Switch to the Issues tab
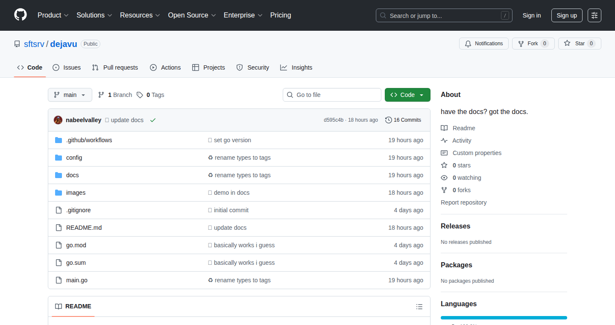Screen dimensions: 615x325 point(67,67)
